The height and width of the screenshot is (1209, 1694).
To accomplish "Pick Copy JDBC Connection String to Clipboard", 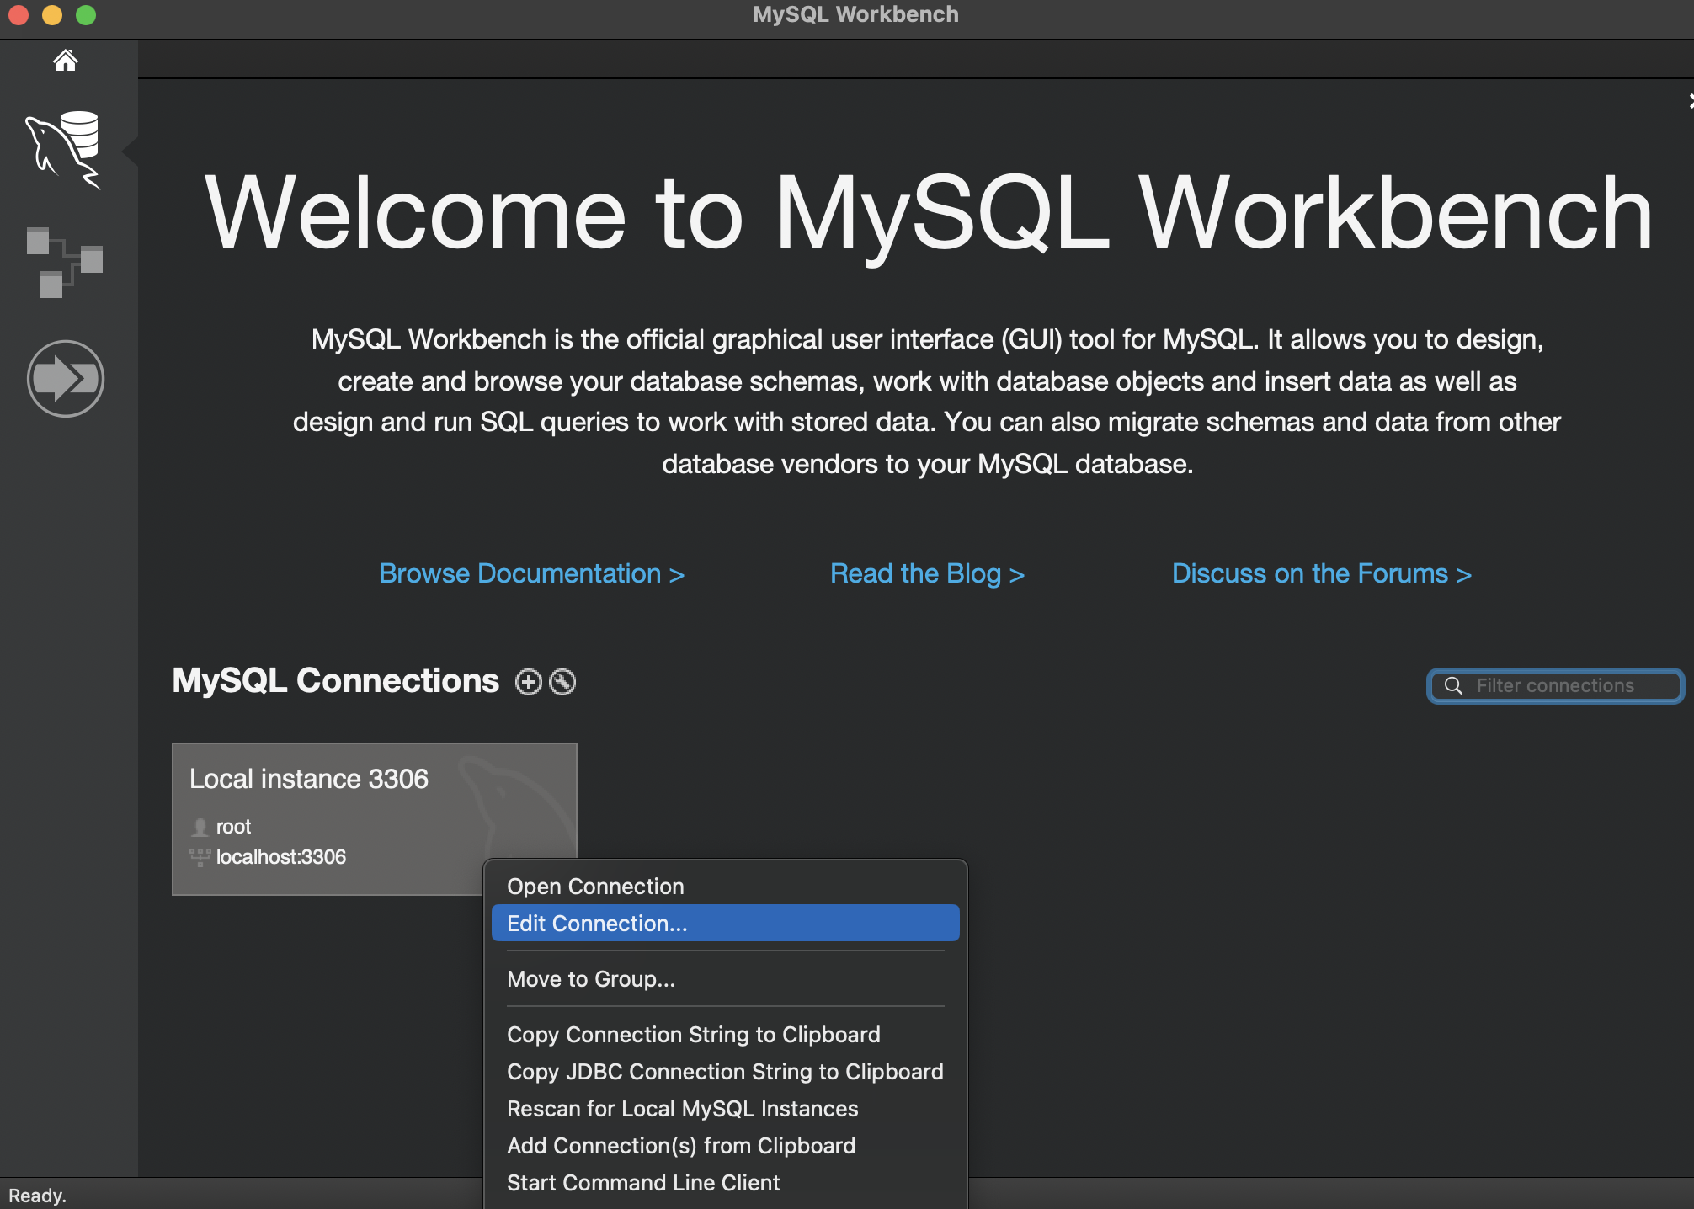I will click(724, 1072).
